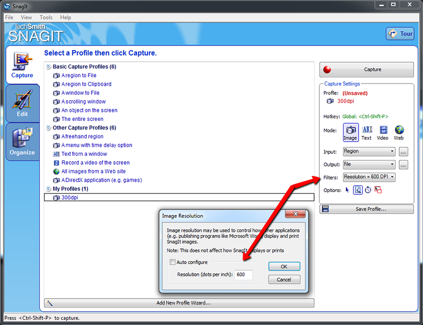Image resolution: width=423 pixels, height=325 pixels.
Task: Open the Output File dropdown
Action: 369,164
